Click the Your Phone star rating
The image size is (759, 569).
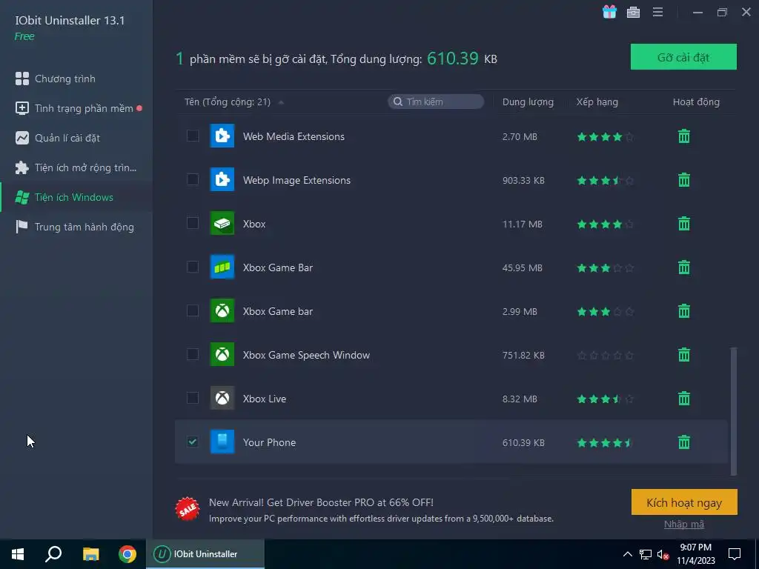click(x=605, y=443)
